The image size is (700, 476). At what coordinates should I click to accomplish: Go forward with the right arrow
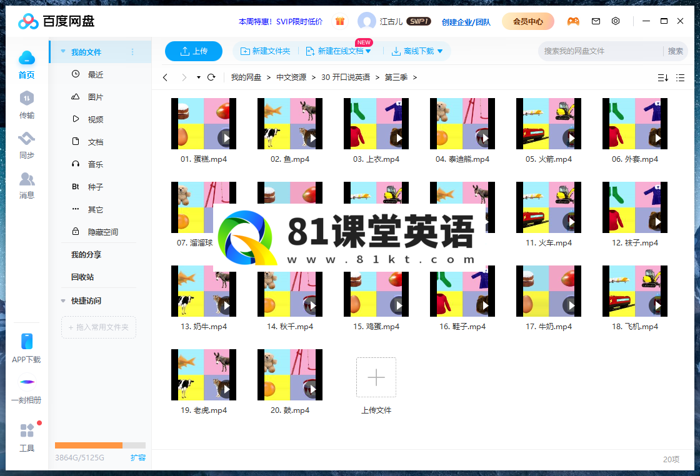(x=184, y=77)
